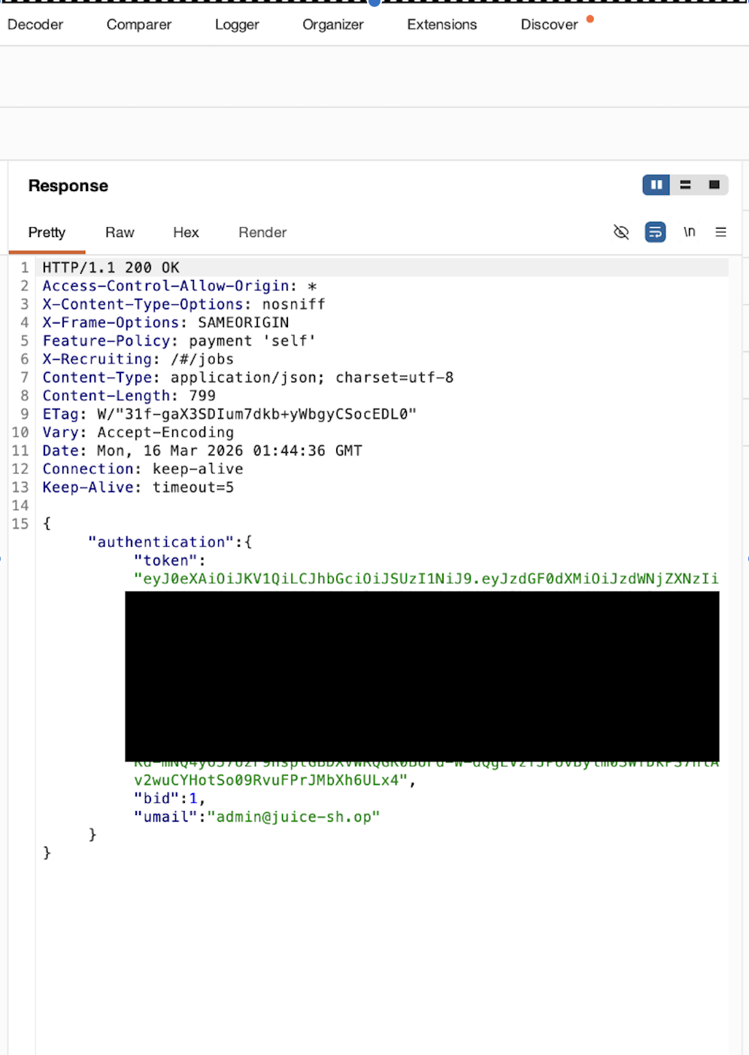This screenshot has width=749, height=1055.
Task: Click the Connection header name
Action: pyautogui.click(x=87, y=469)
